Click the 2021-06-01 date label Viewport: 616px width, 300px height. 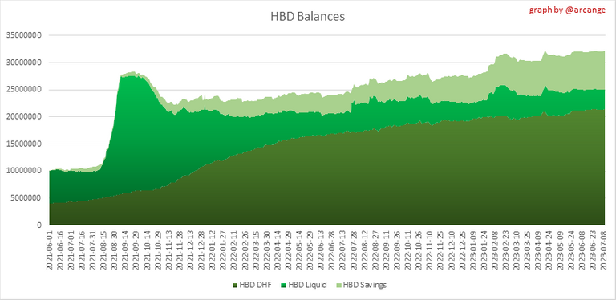click(x=50, y=250)
